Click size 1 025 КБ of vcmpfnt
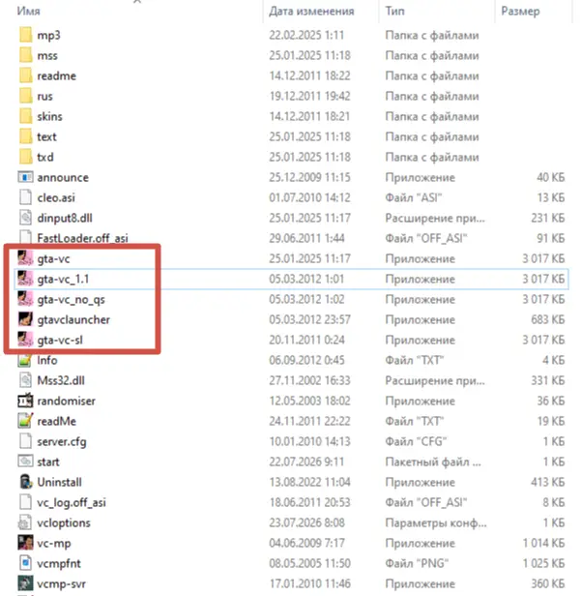The image size is (581, 596). pyautogui.click(x=543, y=563)
